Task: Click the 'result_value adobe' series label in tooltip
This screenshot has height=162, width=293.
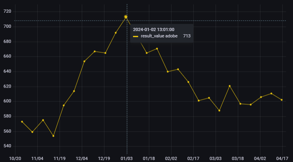Action: 159,36
